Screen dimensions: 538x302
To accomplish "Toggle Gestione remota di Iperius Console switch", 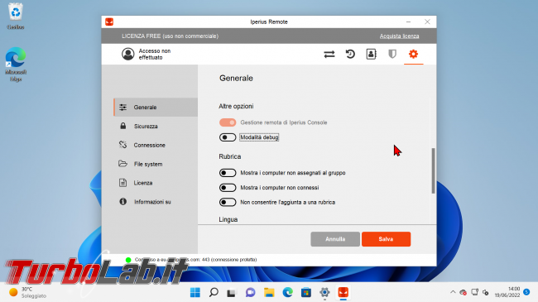I will point(228,122).
